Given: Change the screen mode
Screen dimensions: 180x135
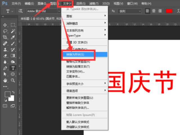Looking at the screenshot, I should (13, 106).
